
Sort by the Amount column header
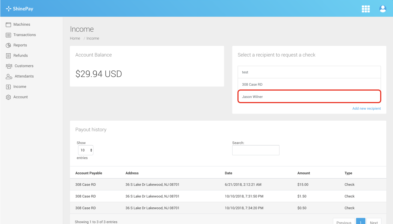[304, 173]
